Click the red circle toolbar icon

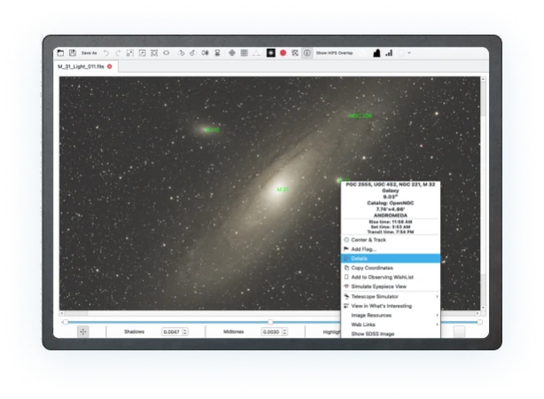click(x=283, y=53)
